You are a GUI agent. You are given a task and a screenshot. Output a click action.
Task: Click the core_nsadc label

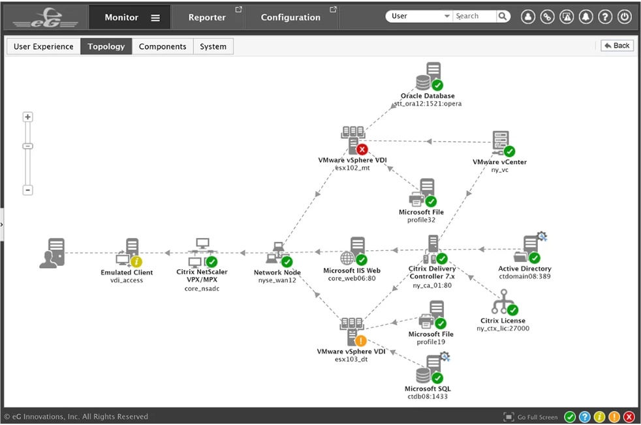click(x=202, y=289)
